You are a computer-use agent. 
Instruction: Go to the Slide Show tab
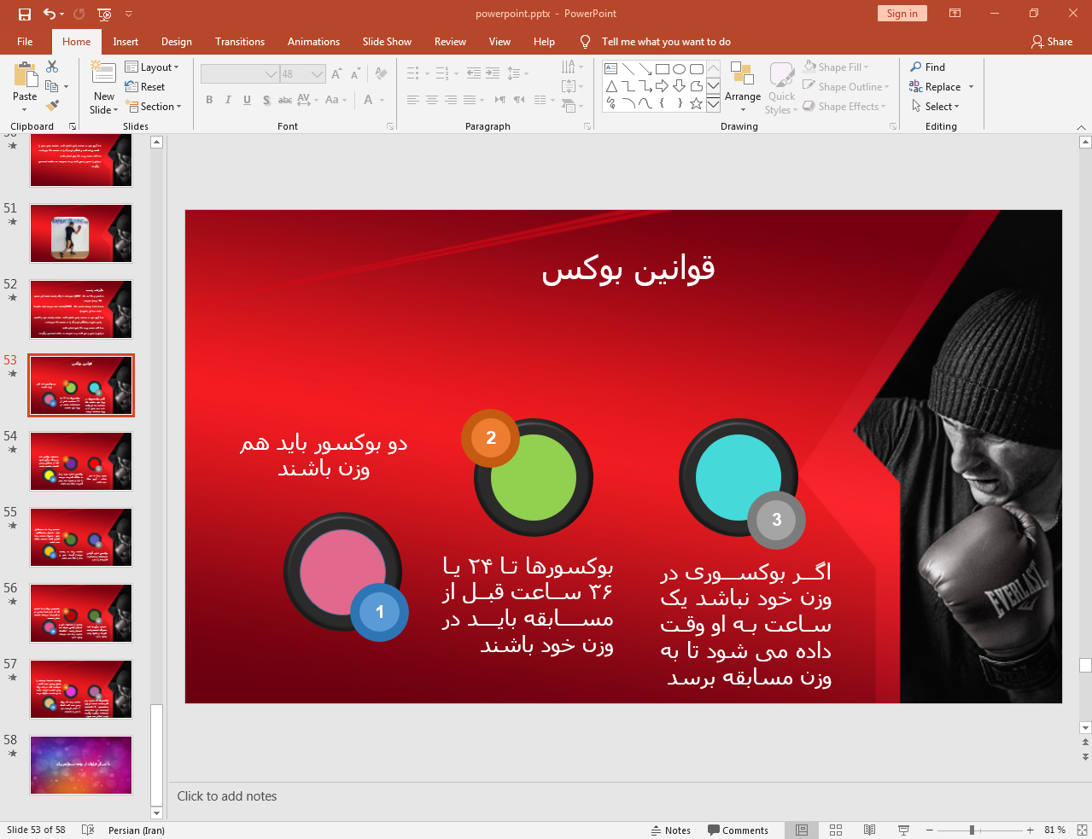[387, 42]
